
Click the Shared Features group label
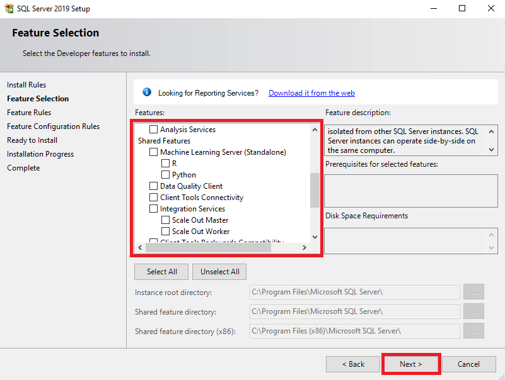[x=165, y=141]
